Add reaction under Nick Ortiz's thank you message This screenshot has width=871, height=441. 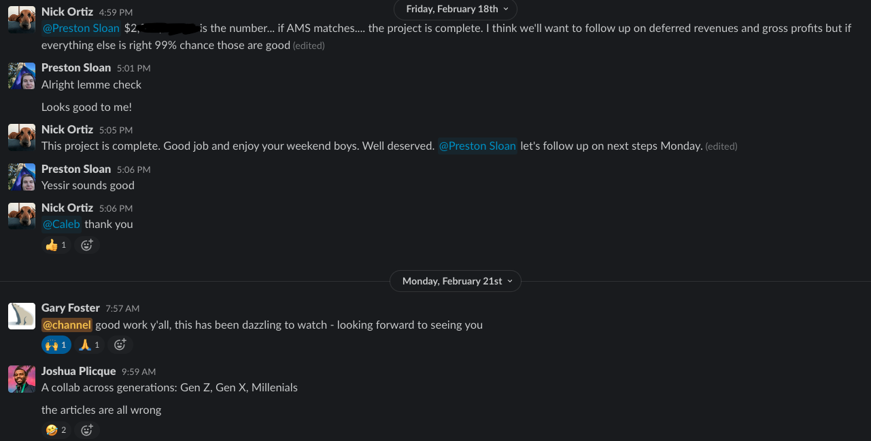(x=87, y=245)
